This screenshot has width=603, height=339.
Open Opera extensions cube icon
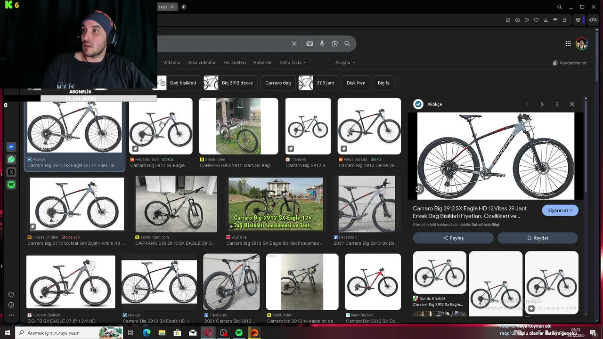578,20
